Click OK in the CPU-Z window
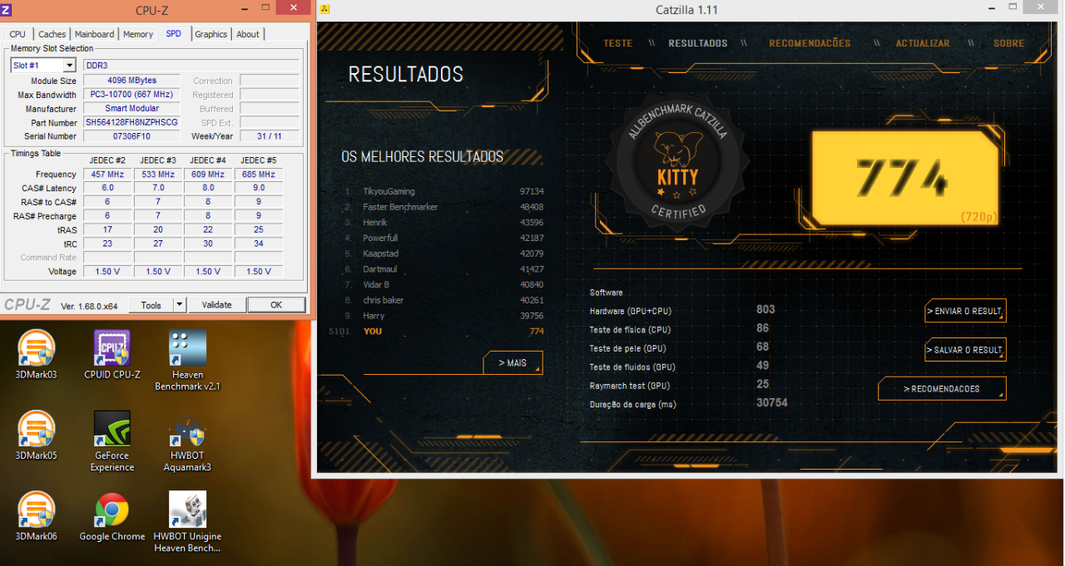This screenshot has height=566, width=1065. [x=276, y=305]
